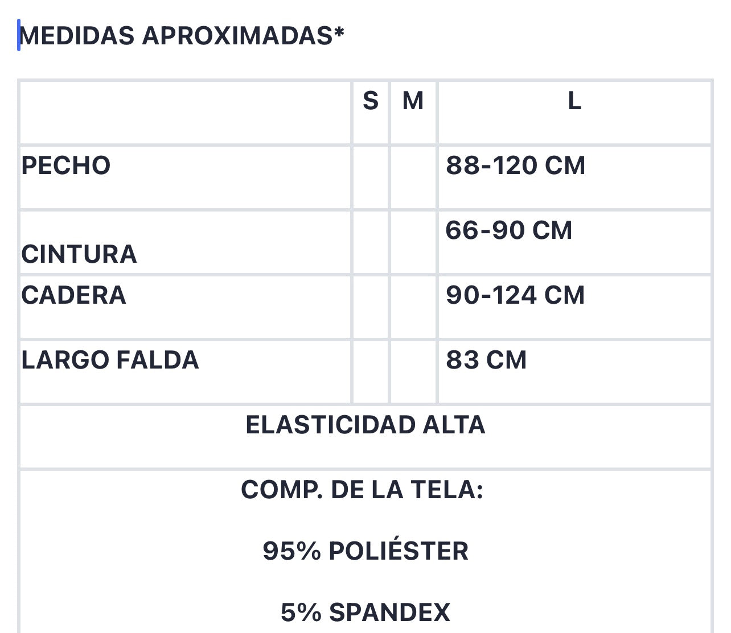Click the ELASTICIDAD ALTA row
The image size is (731, 633).
pyautogui.click(x=365, y=437)
